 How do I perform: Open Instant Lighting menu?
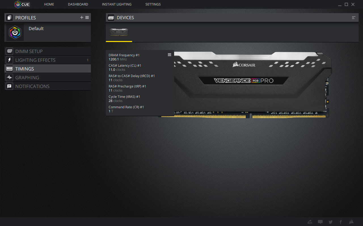pyautogui.click(x=117, y=4)
